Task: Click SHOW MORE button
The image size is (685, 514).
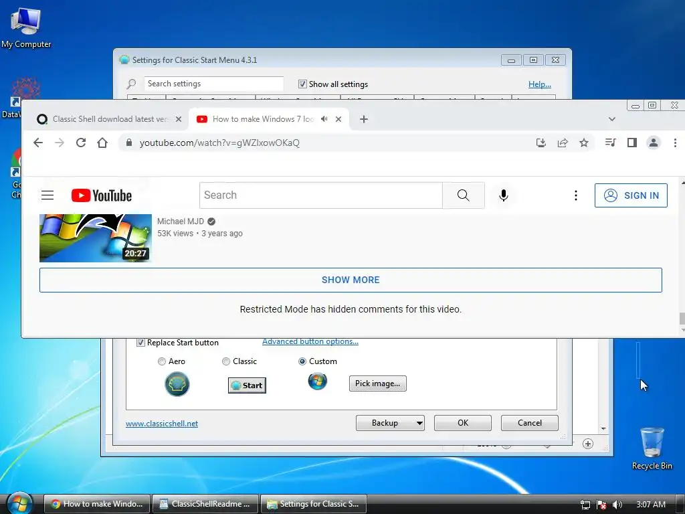Action: (x=351, y=280)
